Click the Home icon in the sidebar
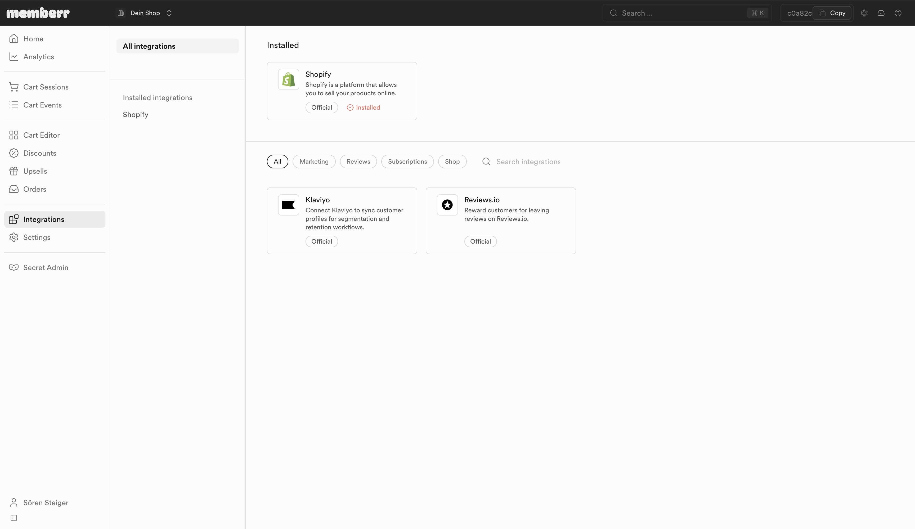Screen dimensions: 915x529 point(14,38)
